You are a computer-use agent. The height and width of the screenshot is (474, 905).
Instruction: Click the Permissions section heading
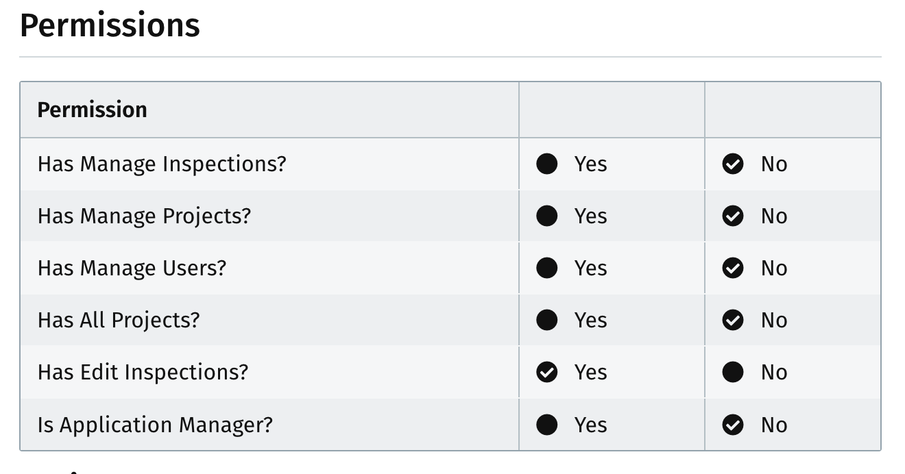click(110, 25)
